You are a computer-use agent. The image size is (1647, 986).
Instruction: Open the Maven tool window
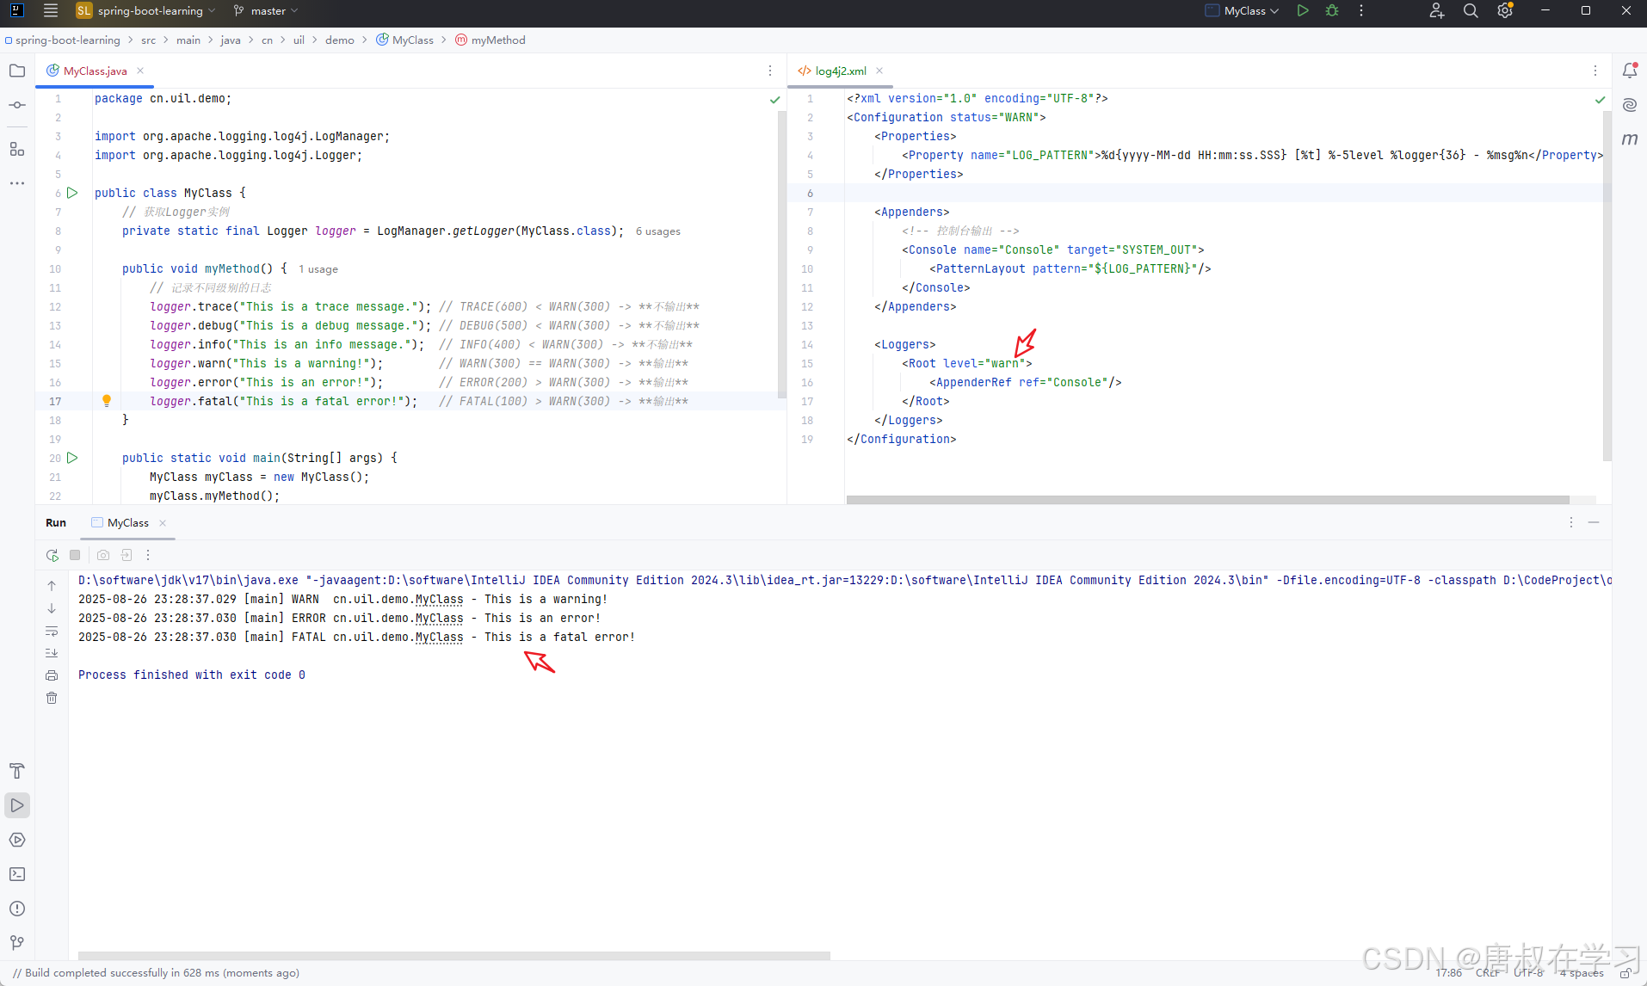[1630, 139]
